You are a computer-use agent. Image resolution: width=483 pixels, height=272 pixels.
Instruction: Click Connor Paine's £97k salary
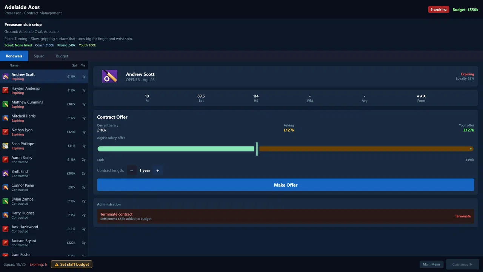(72, 187)
